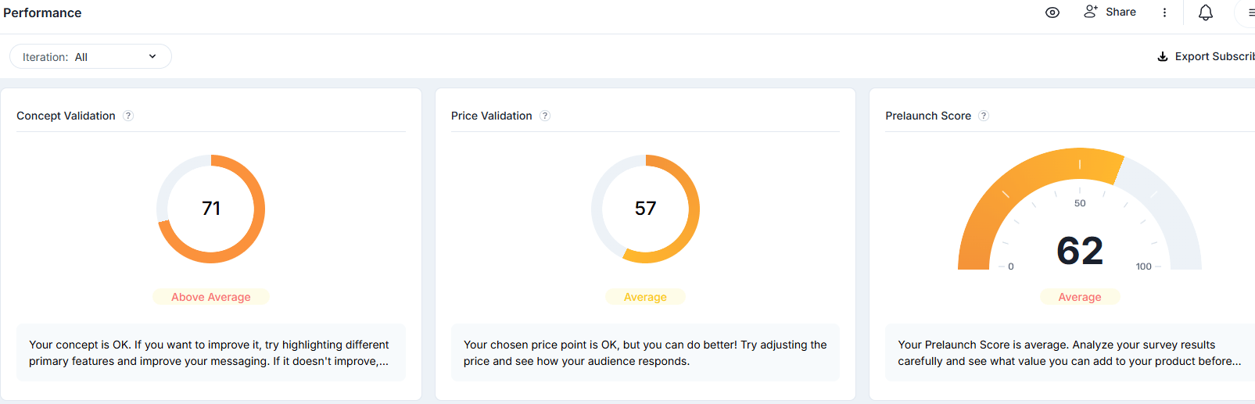Image resolution: width=1255 pixels, height=404 pixels.
Task: Click the Concept Validation advice text
Action: (210, 352)
